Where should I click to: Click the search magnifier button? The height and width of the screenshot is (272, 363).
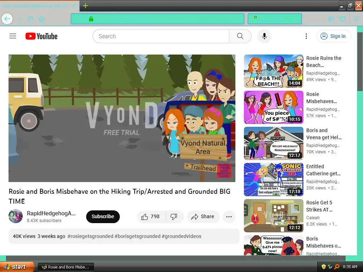pos(240,36)
